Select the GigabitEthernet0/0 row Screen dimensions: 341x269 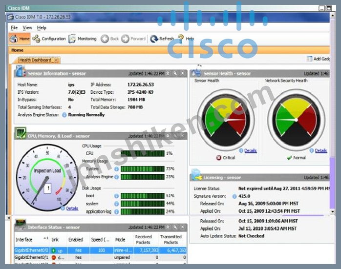click(100, 250)
